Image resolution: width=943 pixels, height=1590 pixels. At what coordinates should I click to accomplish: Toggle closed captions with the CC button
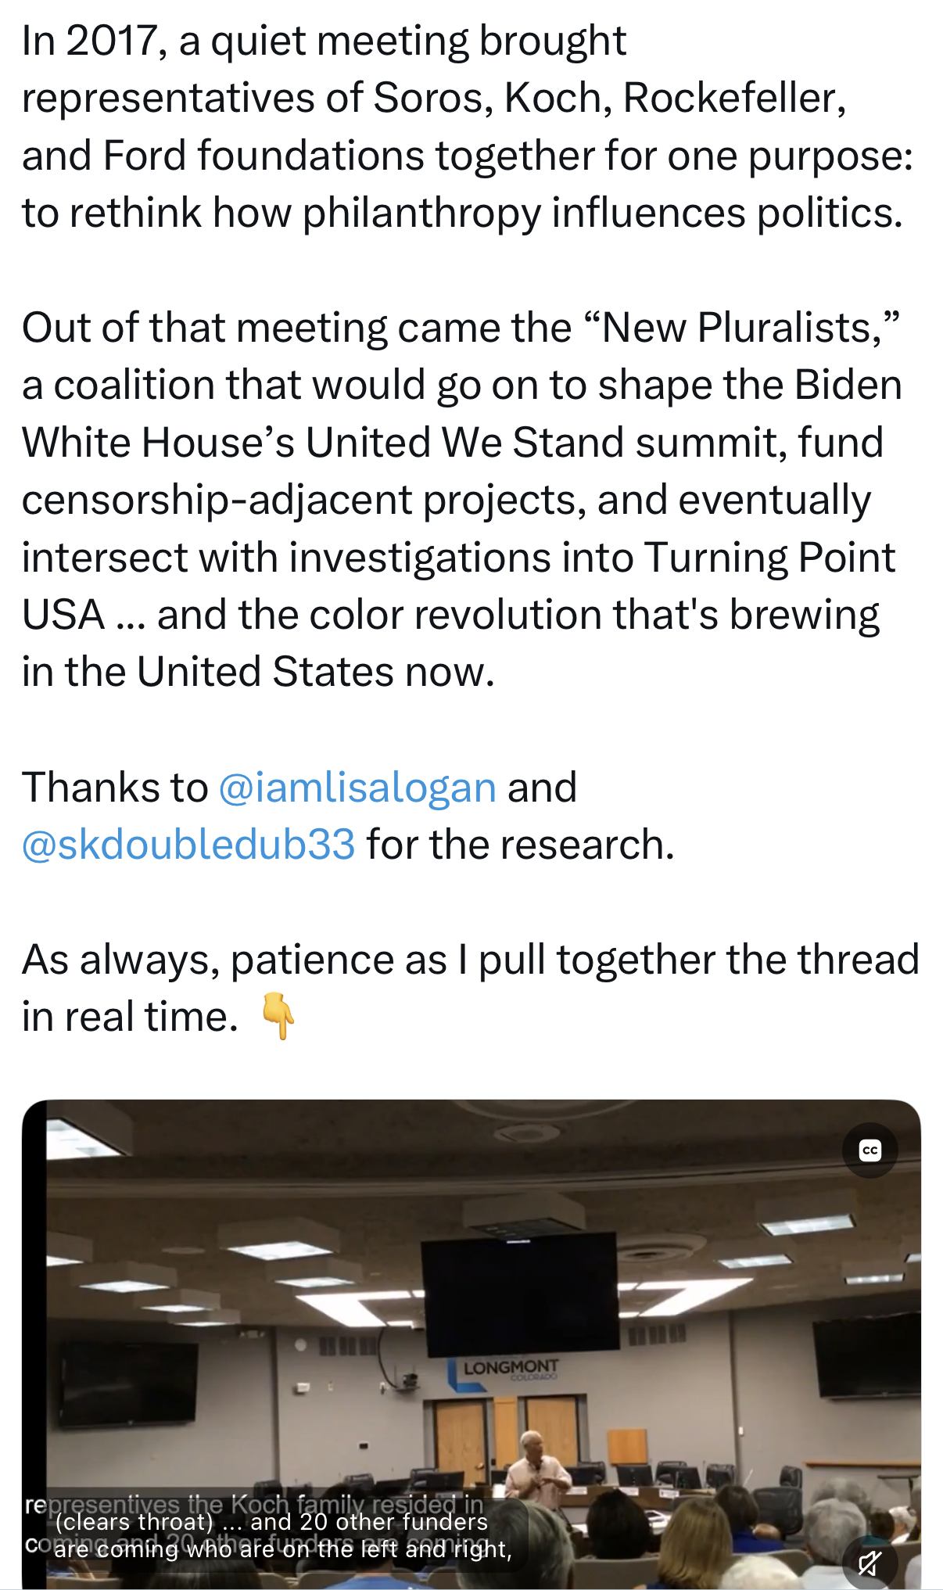click(x=869, y=1150)
